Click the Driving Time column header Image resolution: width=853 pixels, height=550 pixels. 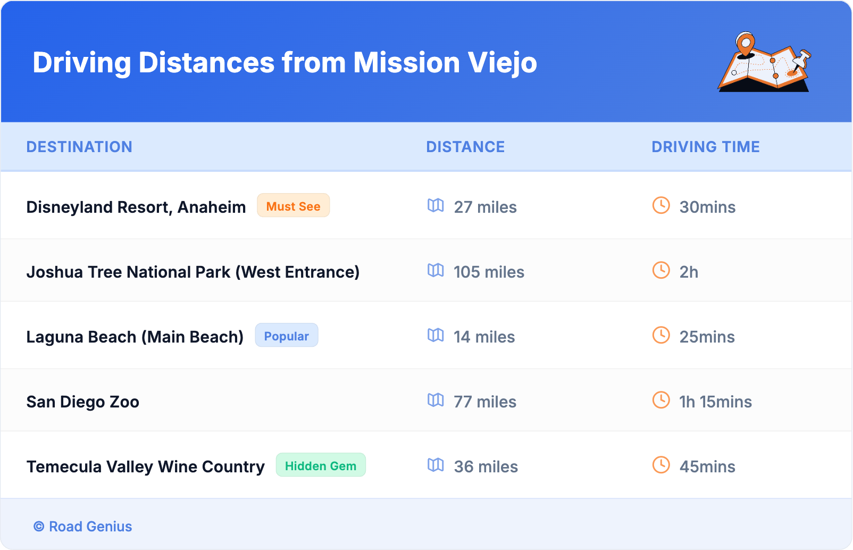point(705,147)
